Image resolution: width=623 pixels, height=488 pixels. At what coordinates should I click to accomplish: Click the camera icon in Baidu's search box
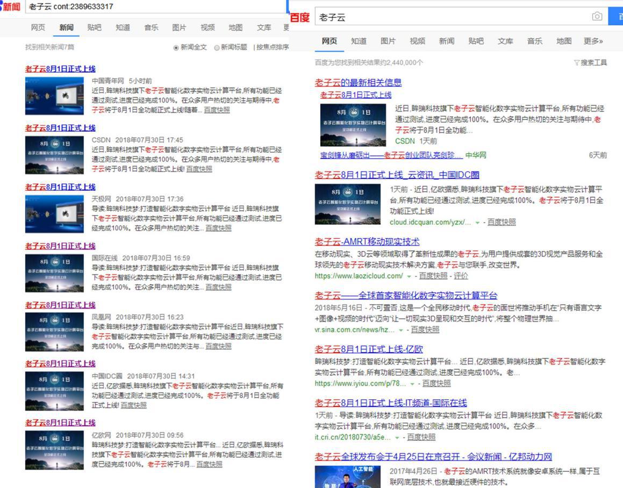597,17
